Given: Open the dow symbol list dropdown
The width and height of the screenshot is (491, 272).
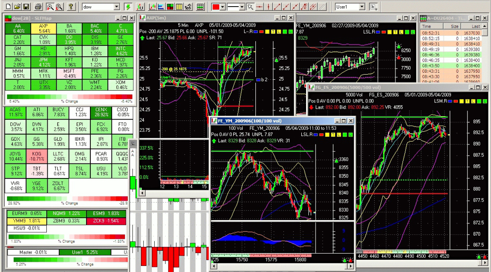Looking at the screenshot, I should tap(116, 7).
